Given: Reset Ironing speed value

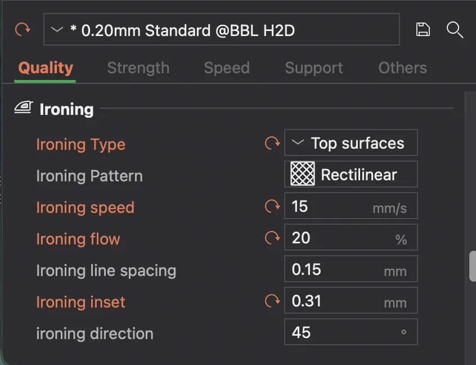Looking at the screenshot, I should pos(272,206).
